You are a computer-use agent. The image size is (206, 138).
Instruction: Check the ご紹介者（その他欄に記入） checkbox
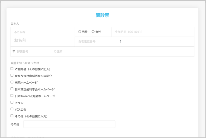point(12,69)
